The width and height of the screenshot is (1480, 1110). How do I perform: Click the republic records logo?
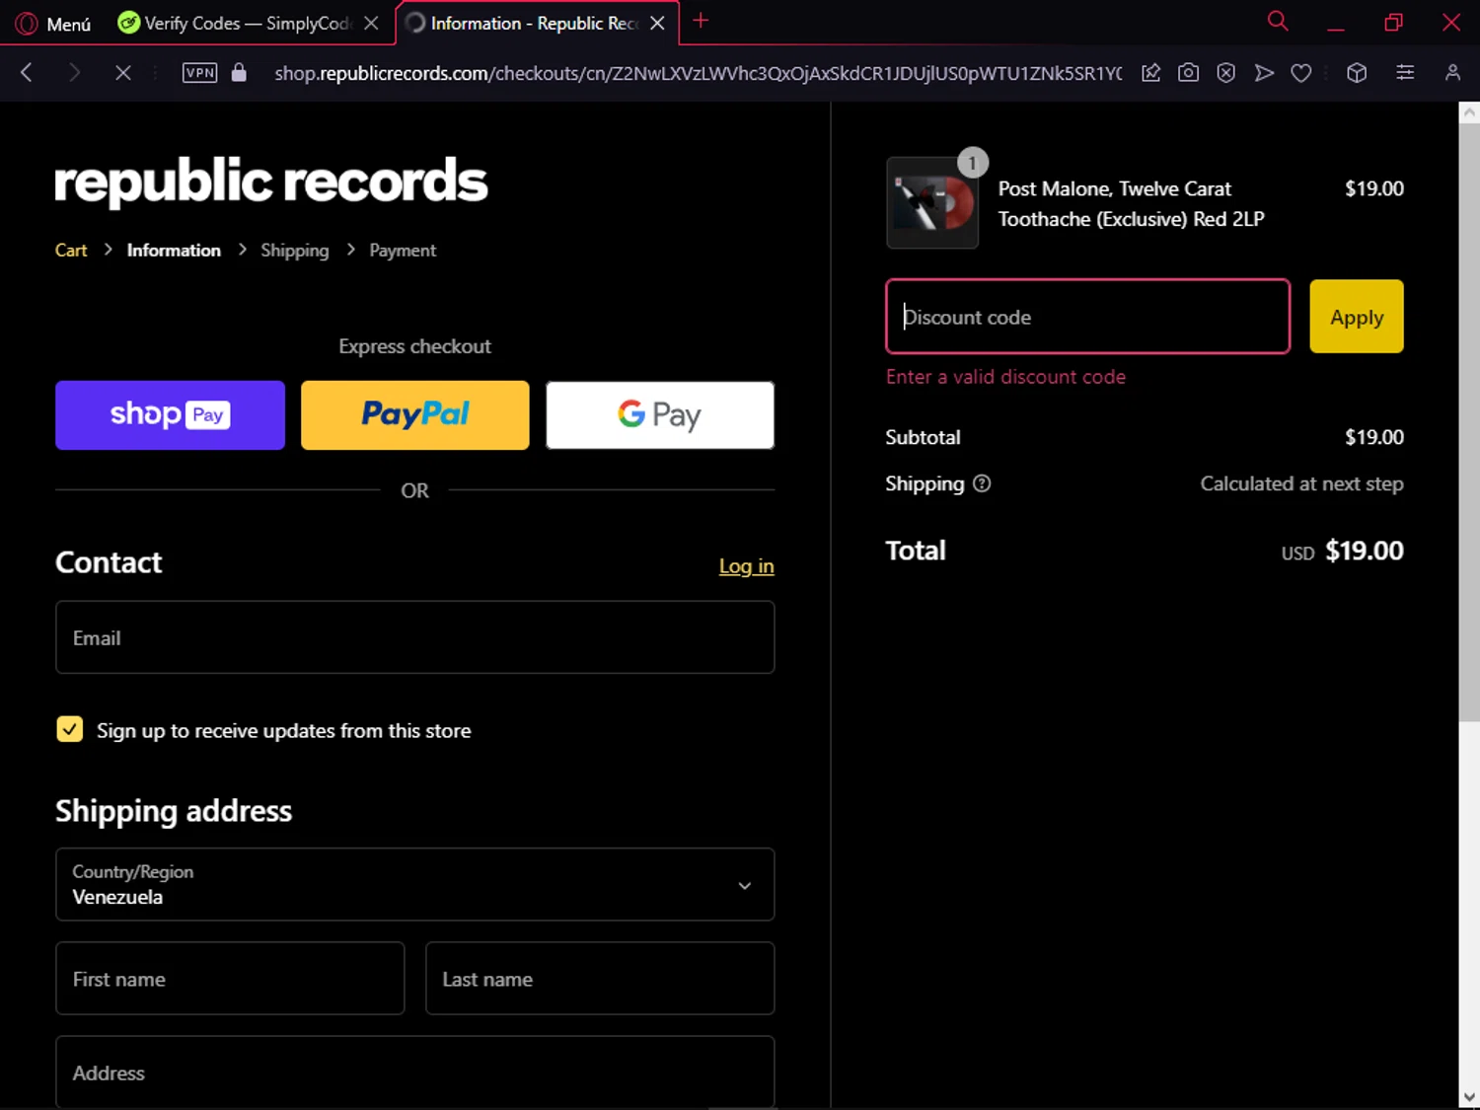click(x=270, y=182)
